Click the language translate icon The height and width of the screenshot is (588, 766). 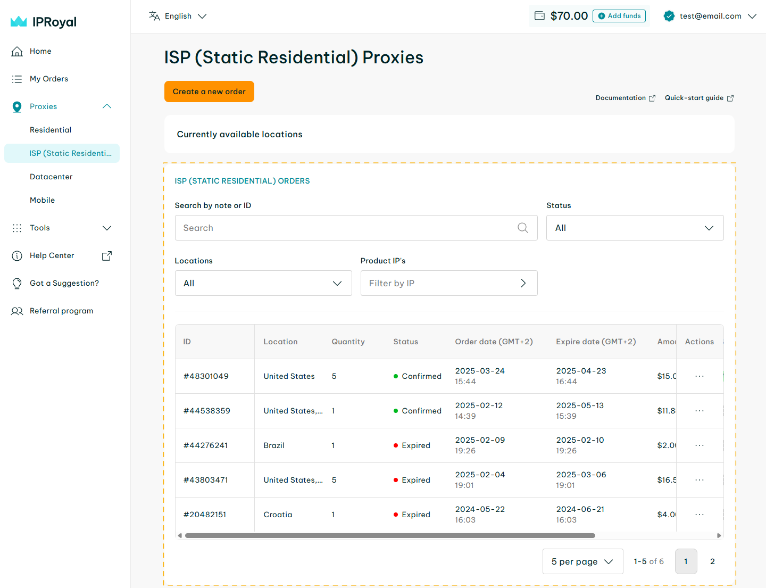pyautogui.click(x=154, y=16)
